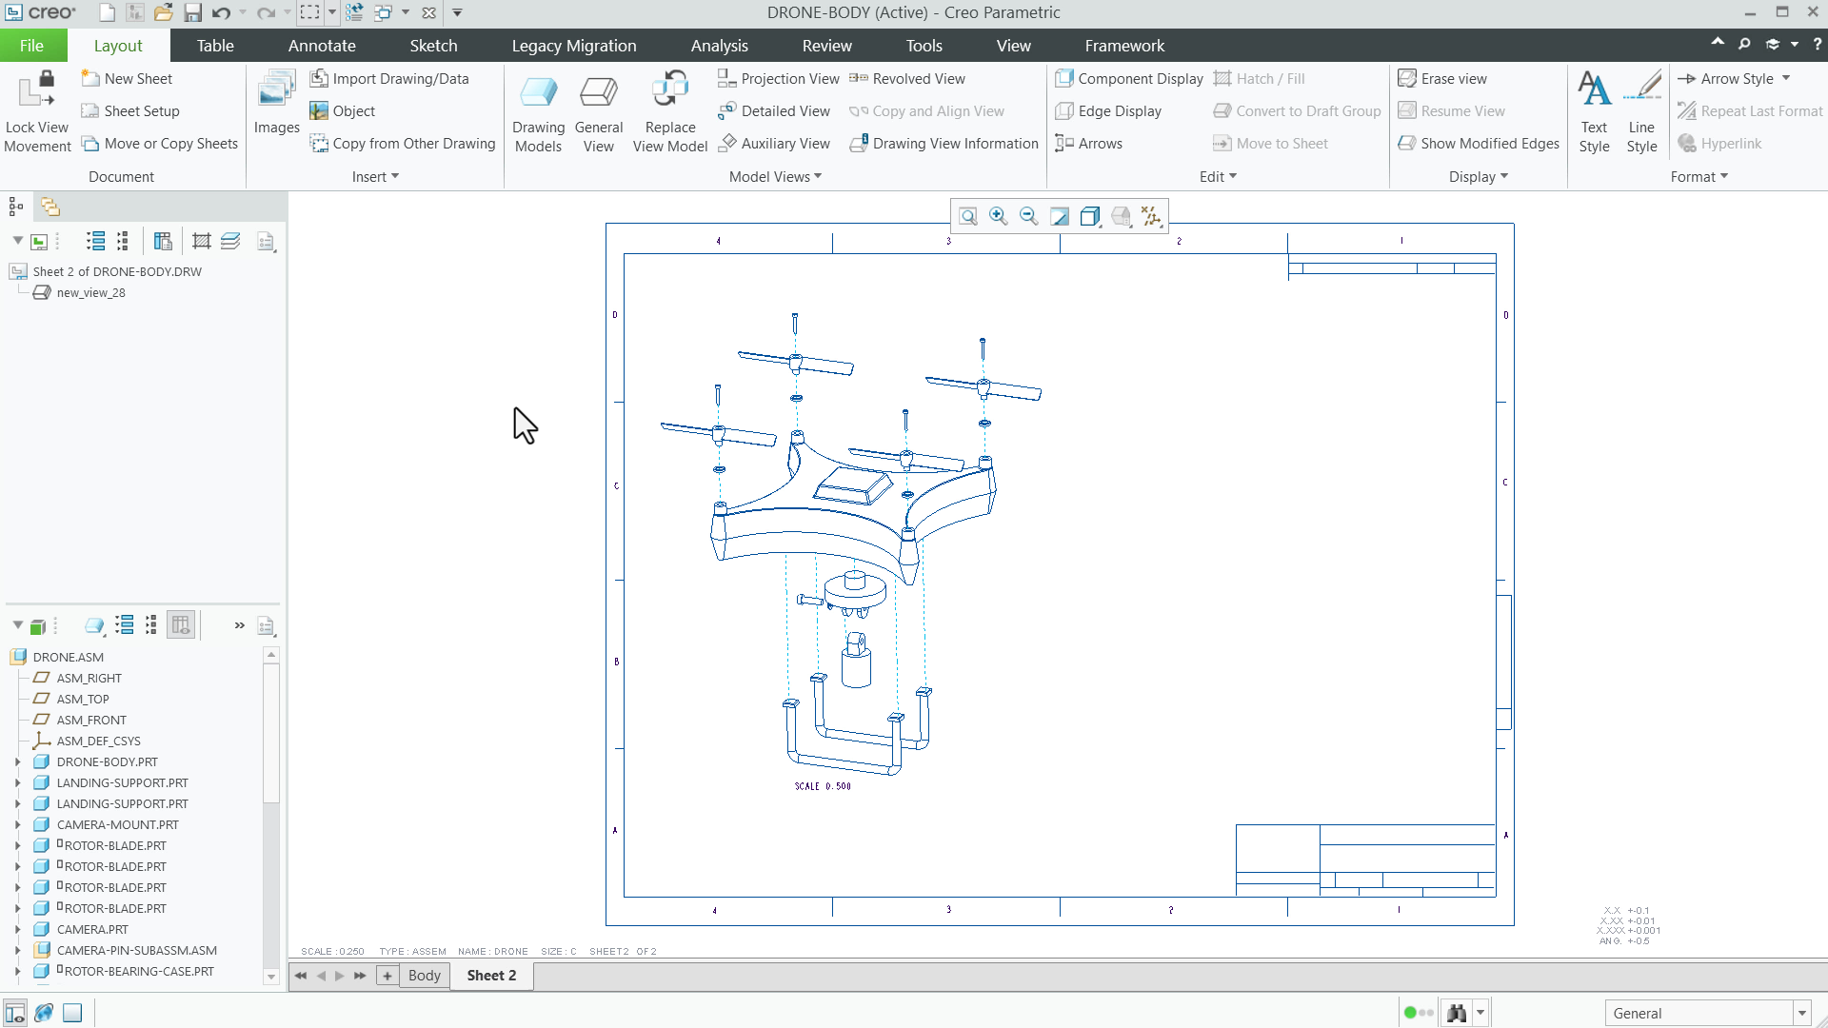Click the add new sheet plus button
This screenshot has height=1028, width=1828.
tap(387, 975)
